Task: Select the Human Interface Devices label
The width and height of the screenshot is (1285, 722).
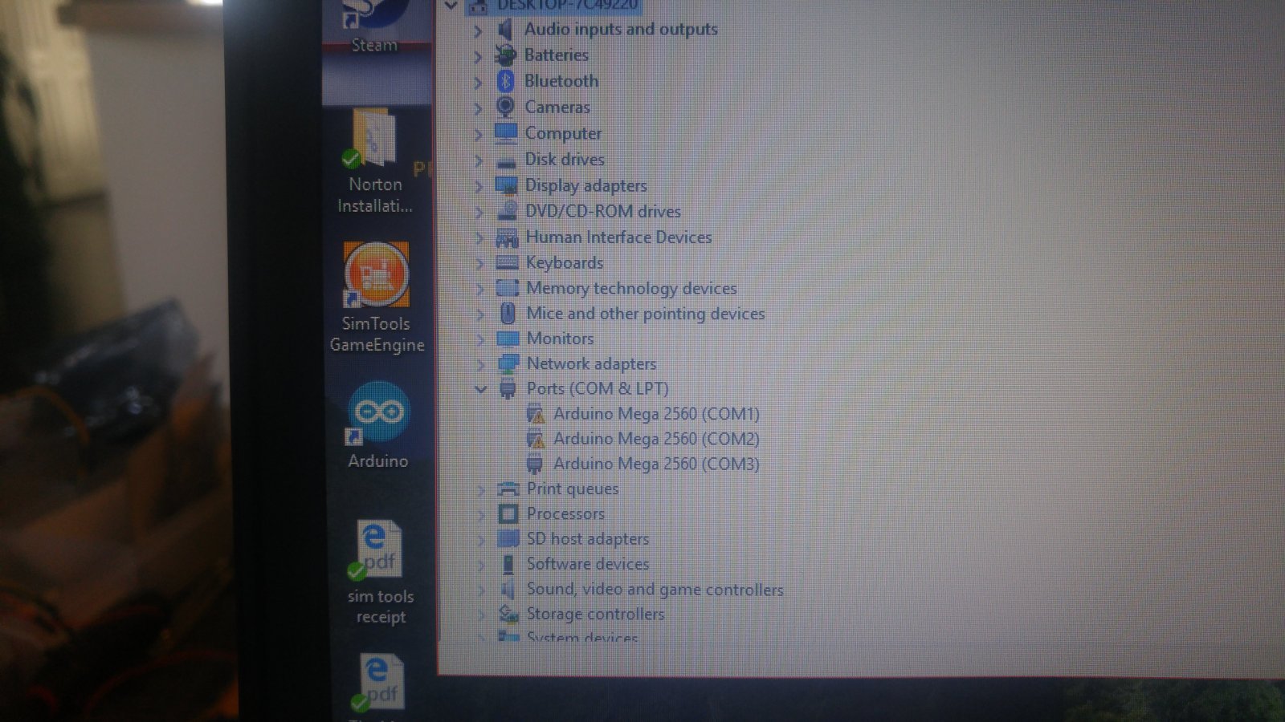Action: tap(618, 237)
